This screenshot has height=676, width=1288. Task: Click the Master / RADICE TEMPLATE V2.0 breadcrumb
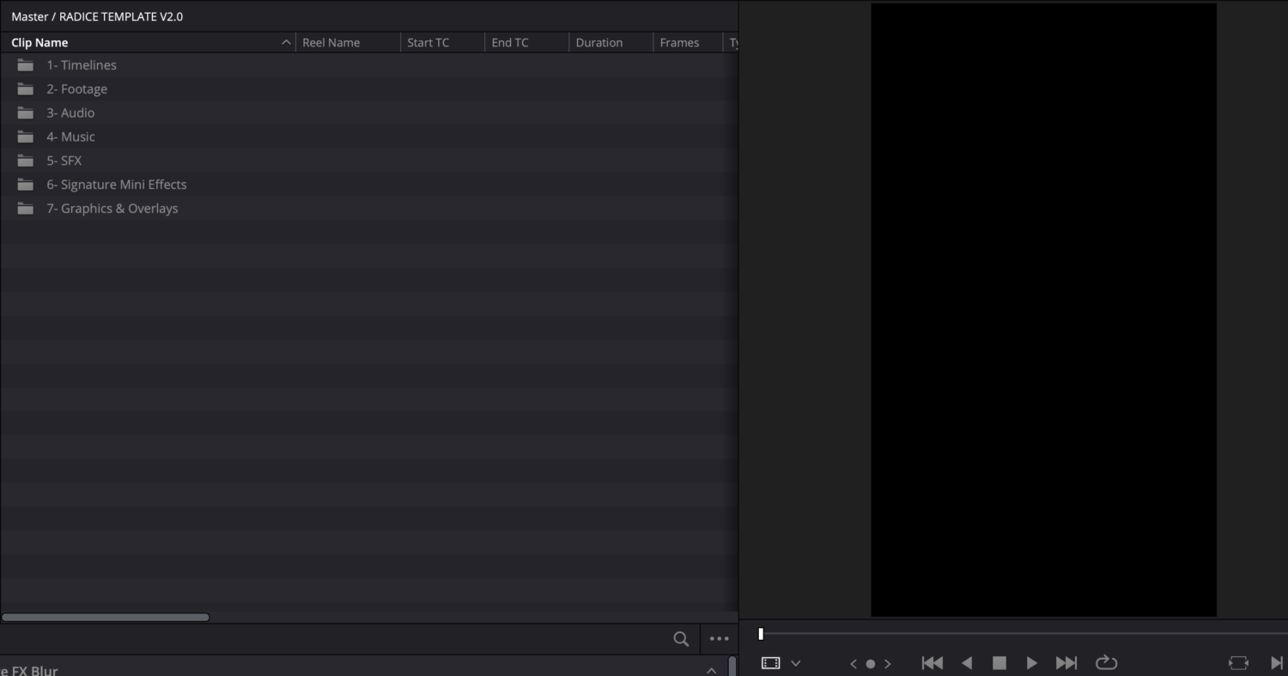[97, 16]
